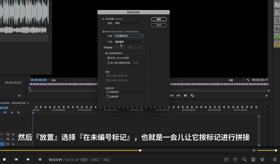Click the eject icon in the player bar
The width and height of the screenshot is (280, 164).
(x=40, y=159)
